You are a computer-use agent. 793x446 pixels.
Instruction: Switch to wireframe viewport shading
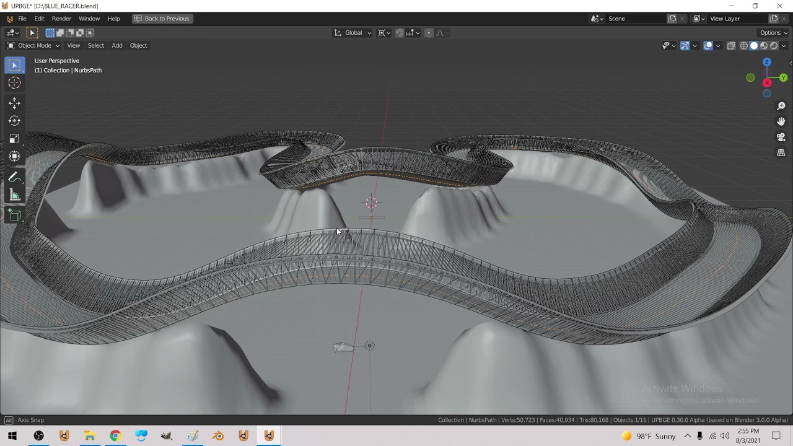[744, 46]
